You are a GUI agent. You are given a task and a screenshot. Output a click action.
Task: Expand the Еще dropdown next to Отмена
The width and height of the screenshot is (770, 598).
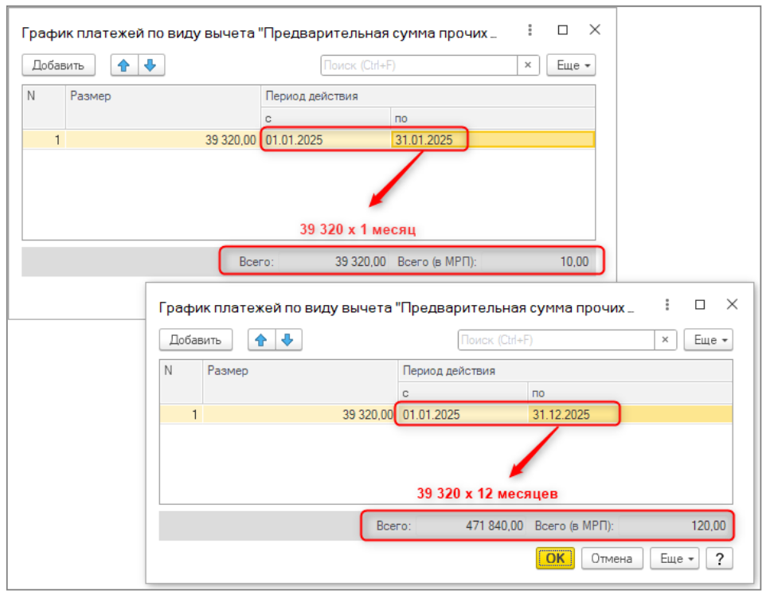click(x=676, y=558)
